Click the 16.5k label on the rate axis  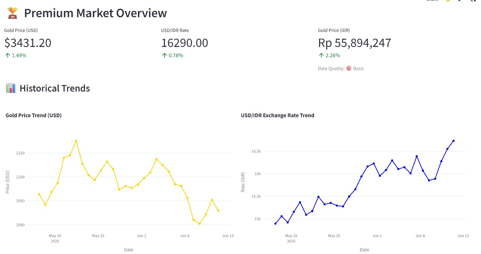coord(256,151)
